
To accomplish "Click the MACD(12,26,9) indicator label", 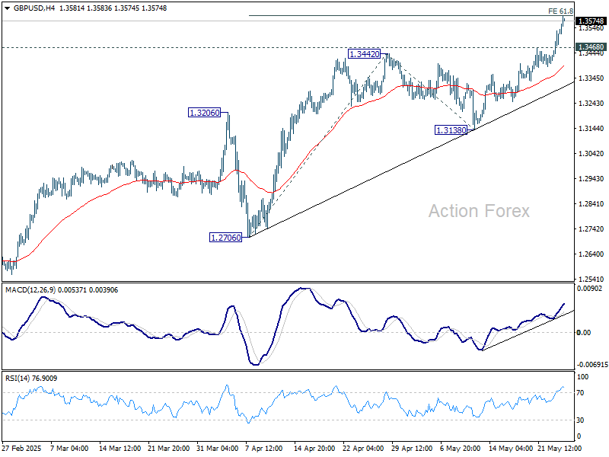I will (x=30, y=290).
